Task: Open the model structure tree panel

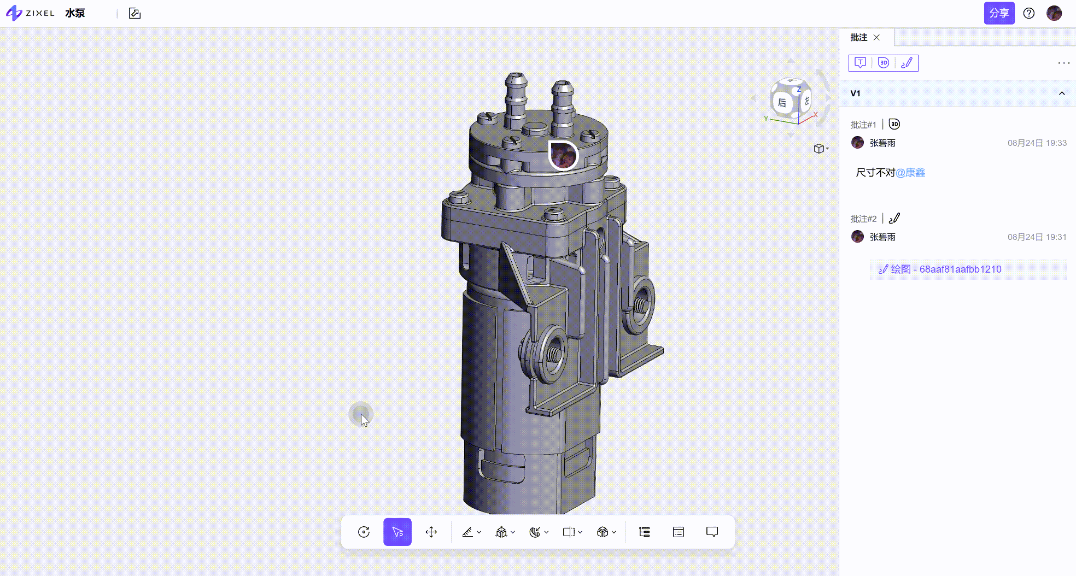Action: pyautogui.click(x=645, y=532)
